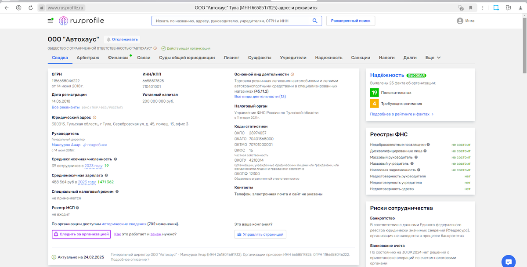The height and width of the screenshot is (267, 527).
Task: Open the Налоги tab
Action: (x=386, y=58)
